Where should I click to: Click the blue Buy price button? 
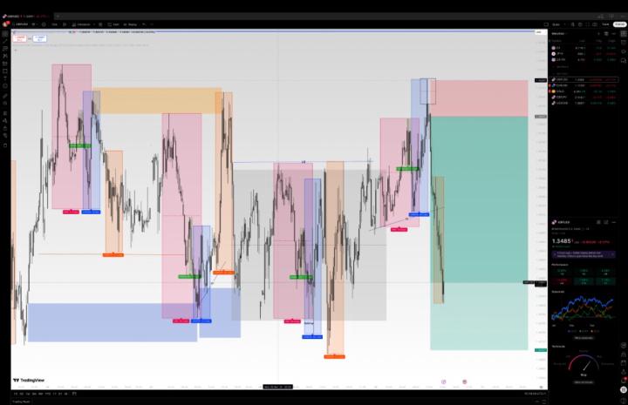(39, 38)
